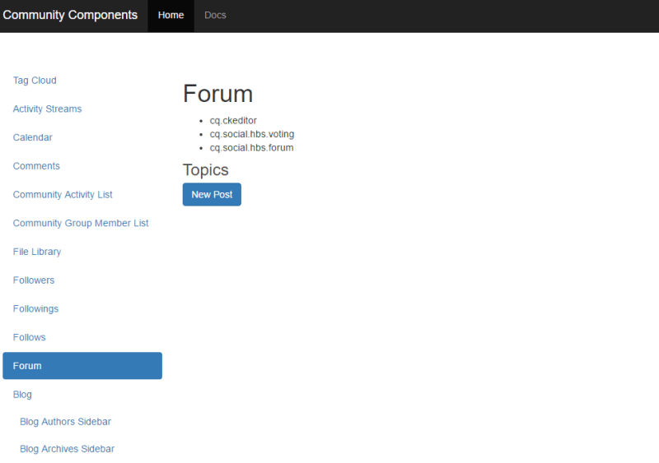
Task: Open the Docs navigation tab
Action: coord(215,16)
